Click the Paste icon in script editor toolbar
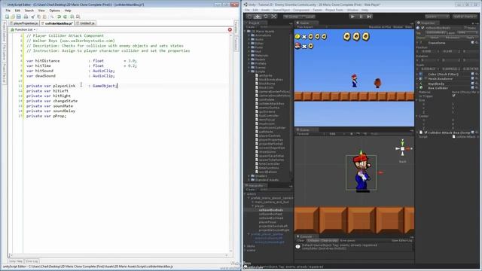Viewport: 482px width, 271px height. coord(44,17)
